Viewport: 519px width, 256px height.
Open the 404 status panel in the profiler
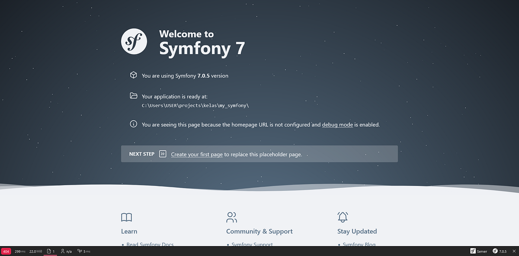(6, 251)
